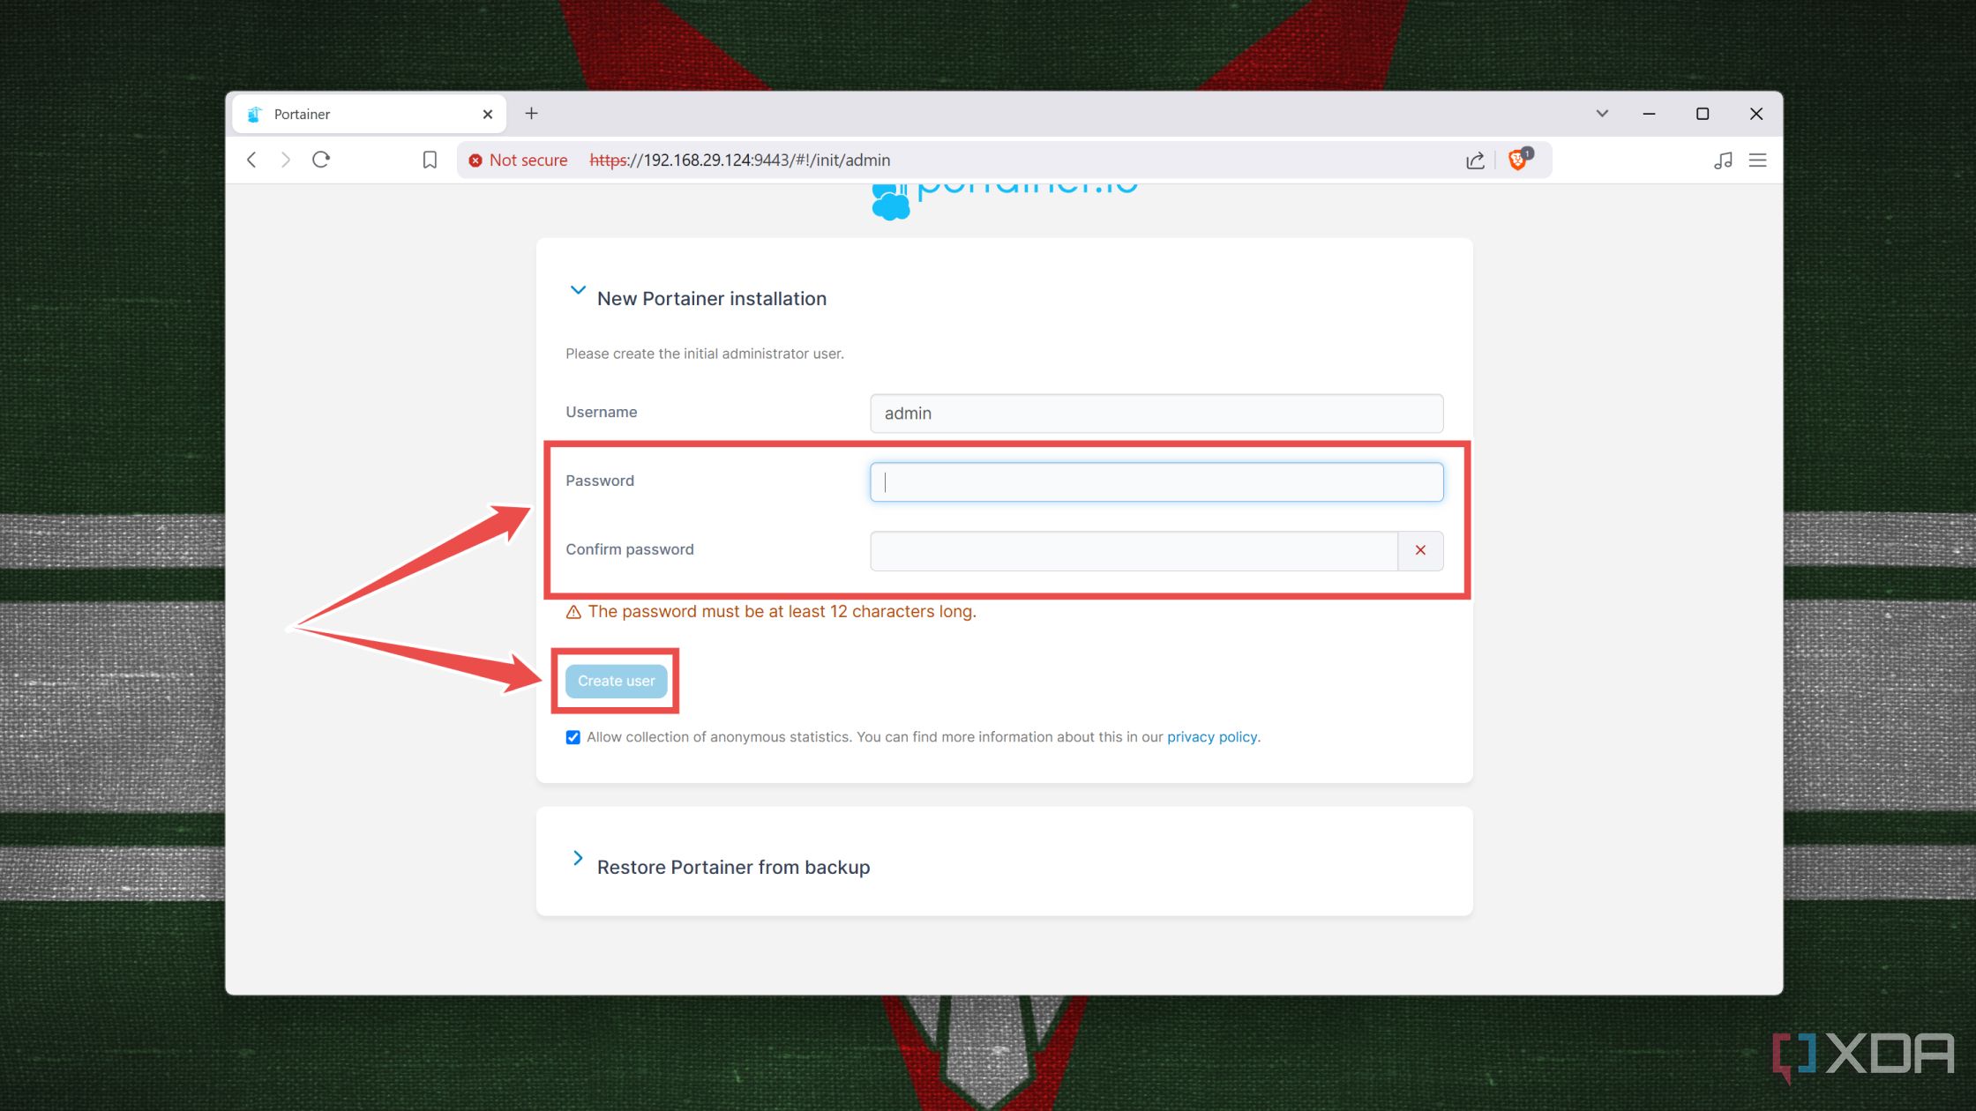Click the page refresh icon
This screenshot has height=1111, width=1976.
322,160
